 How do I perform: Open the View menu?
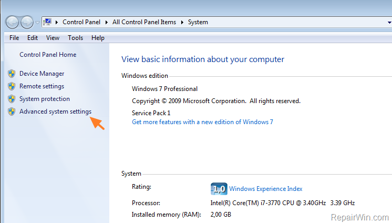pos(53,38)
